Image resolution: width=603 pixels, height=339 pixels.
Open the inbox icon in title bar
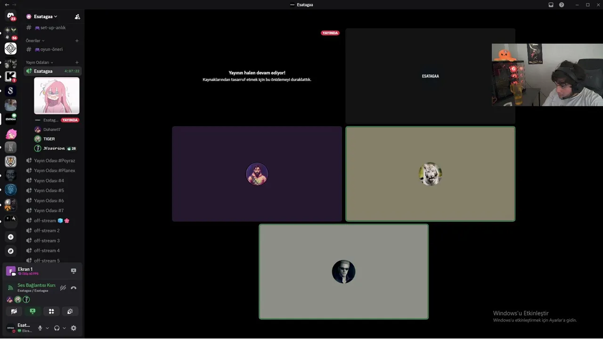pyautogui.click(x=551, y=5)
